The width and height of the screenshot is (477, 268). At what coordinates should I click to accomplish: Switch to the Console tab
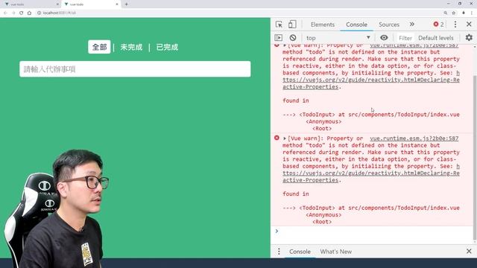[x=356, y=25]
